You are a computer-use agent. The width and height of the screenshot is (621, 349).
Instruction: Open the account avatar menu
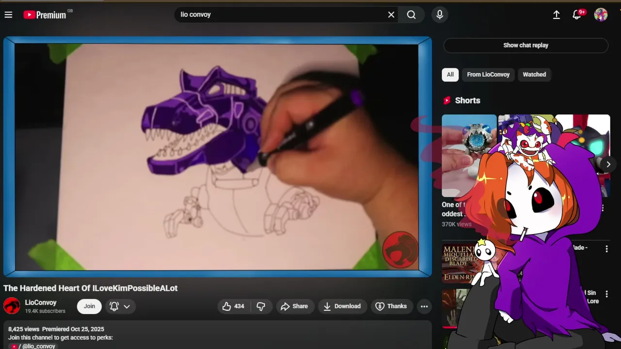(x=601, y=15)
